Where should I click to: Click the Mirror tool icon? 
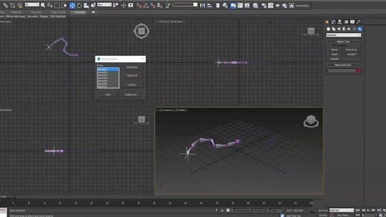point(203,5)
